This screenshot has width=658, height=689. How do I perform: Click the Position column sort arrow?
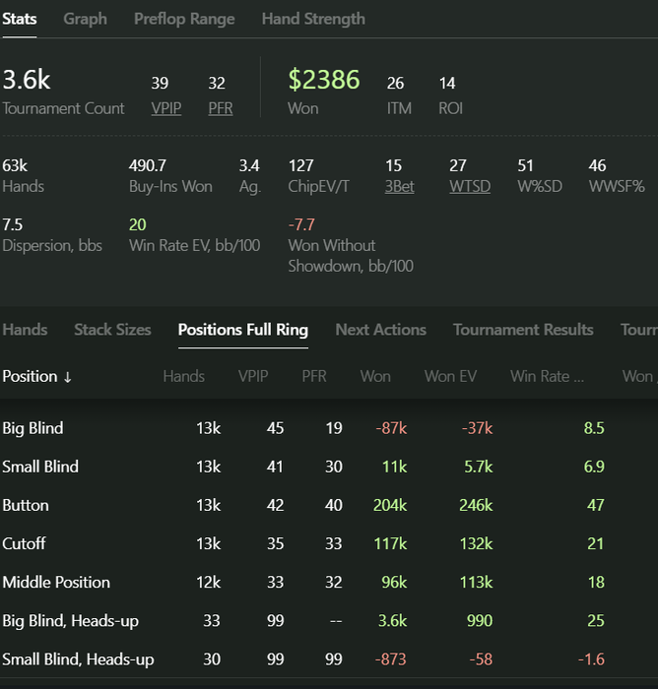coord(67,377)
